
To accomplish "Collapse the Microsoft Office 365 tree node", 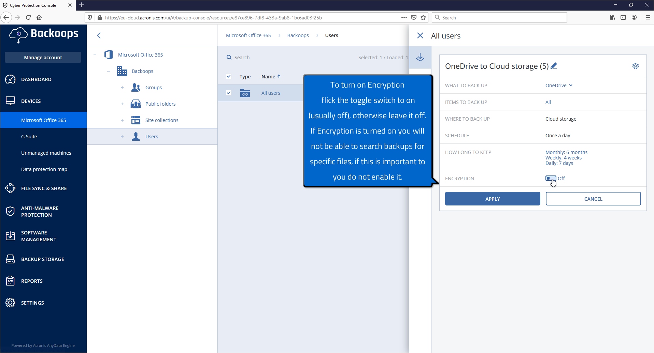I will click(x=95, y=55).
